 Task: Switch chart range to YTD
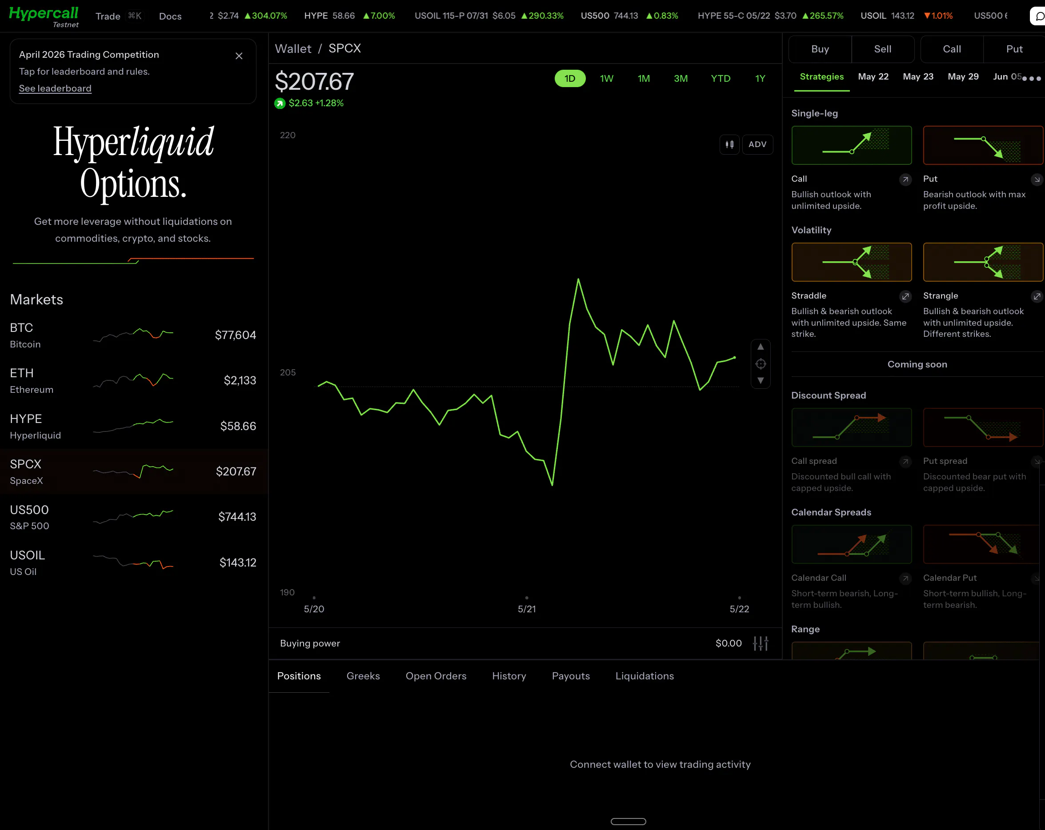pyautogui.click(x=720, y=79)
